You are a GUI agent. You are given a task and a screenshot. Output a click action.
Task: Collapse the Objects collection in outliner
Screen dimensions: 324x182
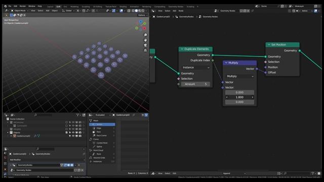(x=8, y=132)
